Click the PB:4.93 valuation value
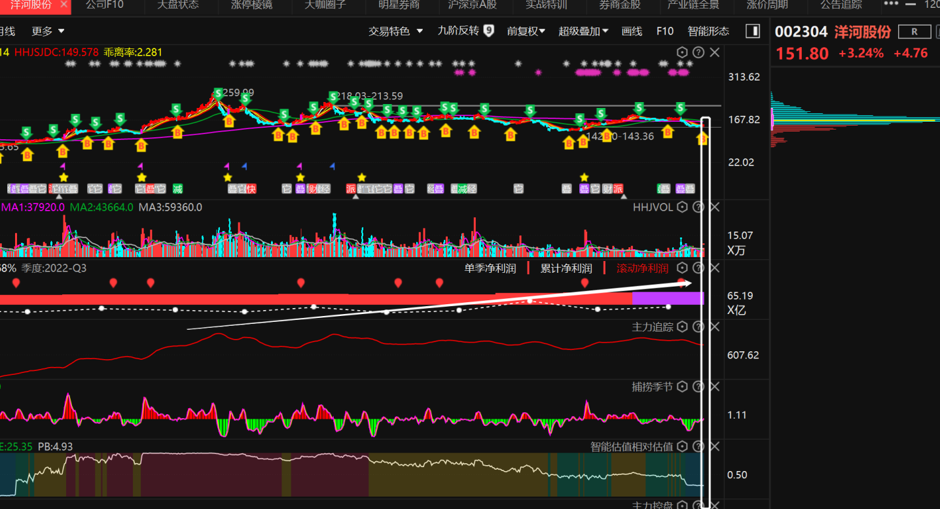Viewport: 940px width, 509px height. point(56,446)
